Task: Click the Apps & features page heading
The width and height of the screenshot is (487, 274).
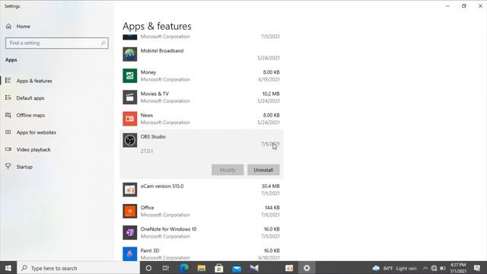Action: pyautogui.click(x=157, y=27)
